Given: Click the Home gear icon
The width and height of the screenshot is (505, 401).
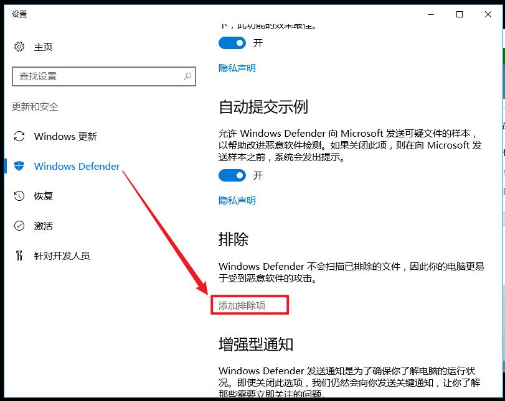Looking at the screenshot, I should click(x=19, y=47).
